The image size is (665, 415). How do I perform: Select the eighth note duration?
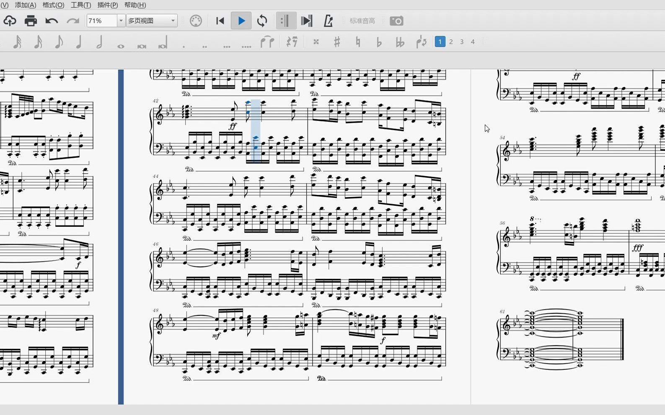pyautogui.click(x=59, y=42)
